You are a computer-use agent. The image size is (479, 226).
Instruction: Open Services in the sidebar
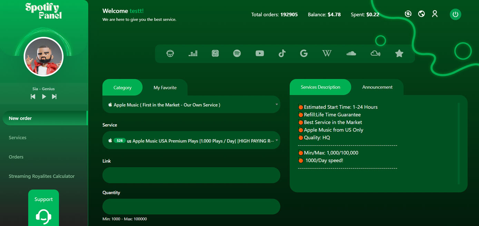point(18,137)
